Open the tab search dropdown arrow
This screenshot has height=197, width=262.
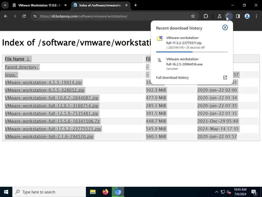coord(5,5)
